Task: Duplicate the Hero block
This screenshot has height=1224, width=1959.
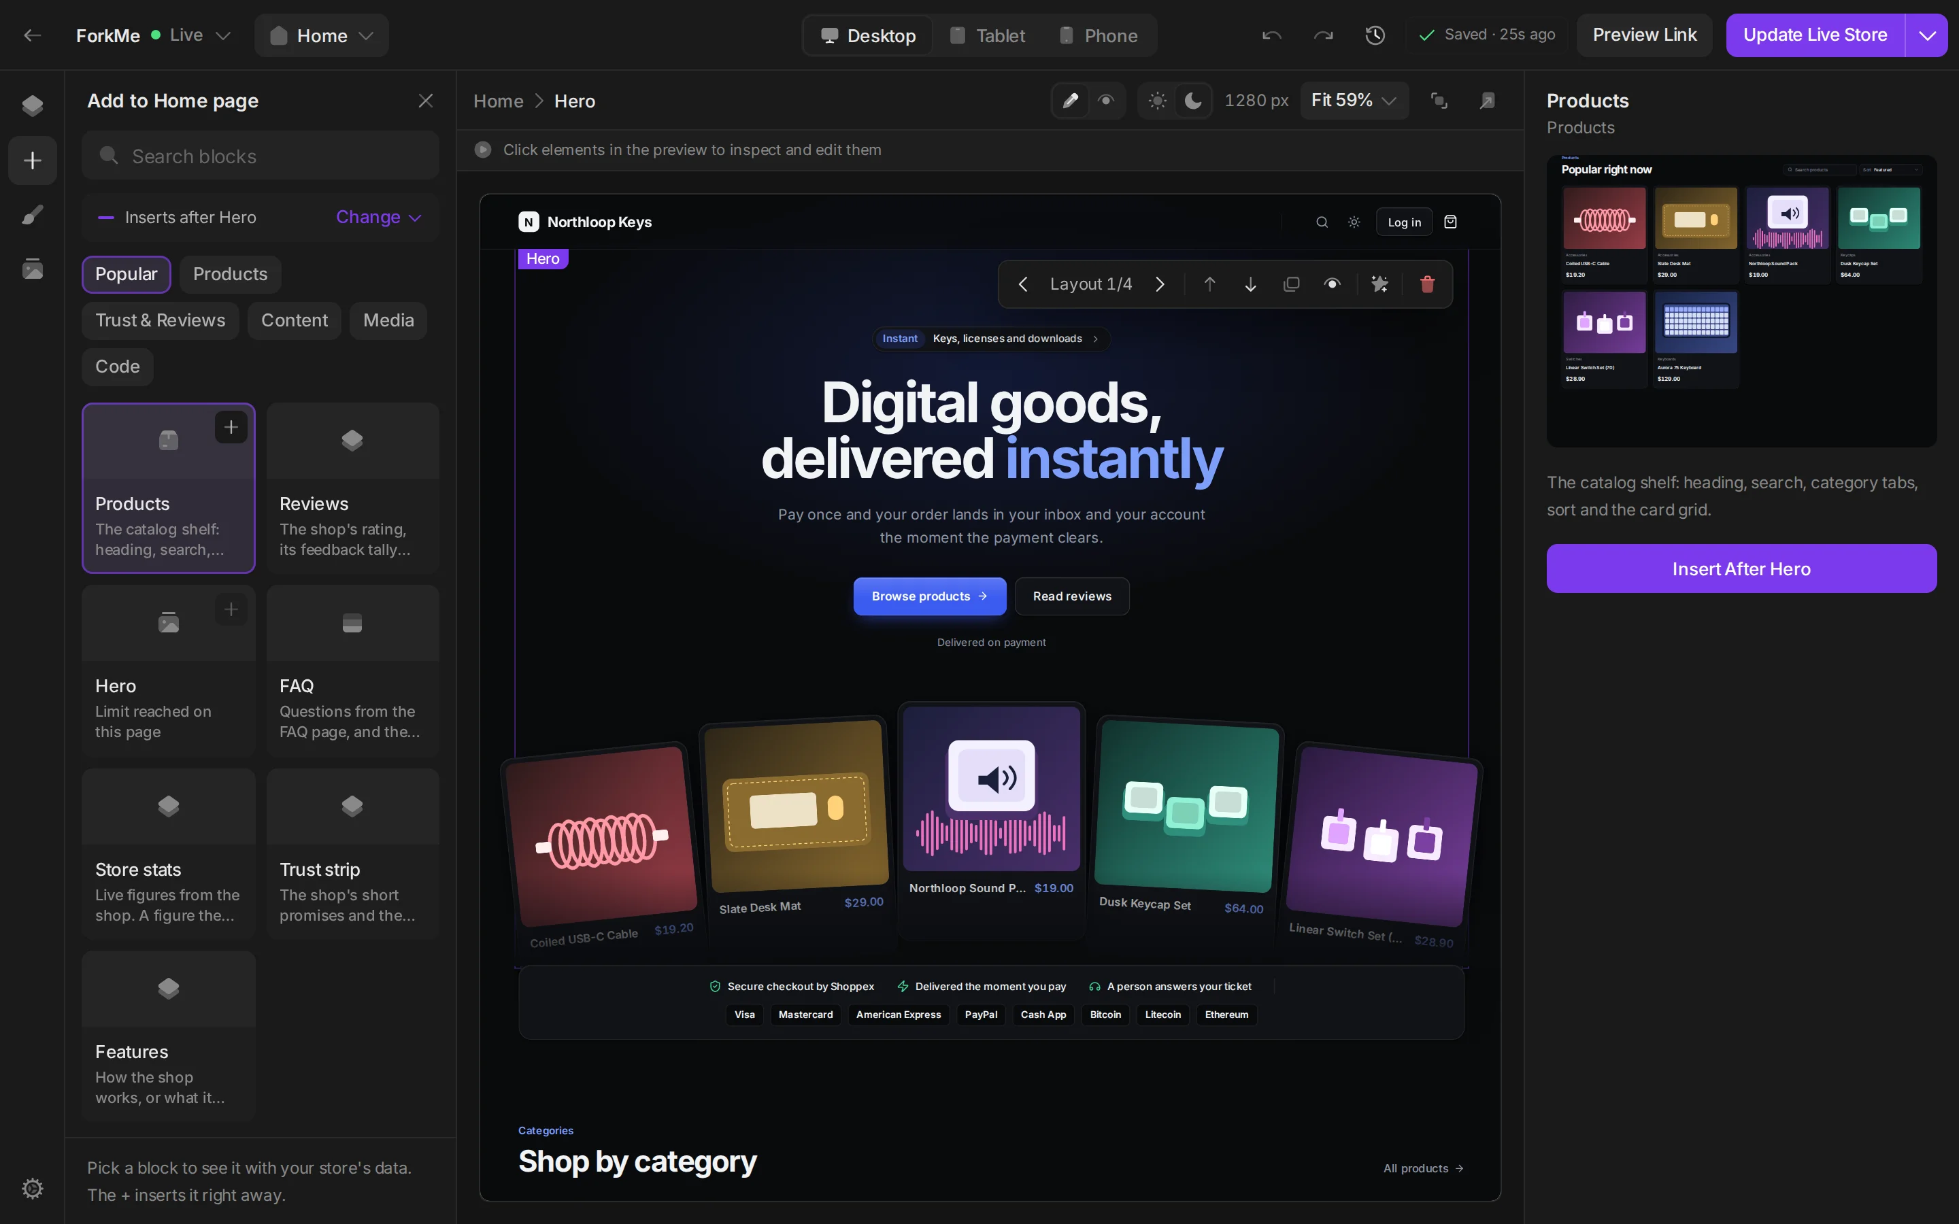Action: (x=1291, y=284)
